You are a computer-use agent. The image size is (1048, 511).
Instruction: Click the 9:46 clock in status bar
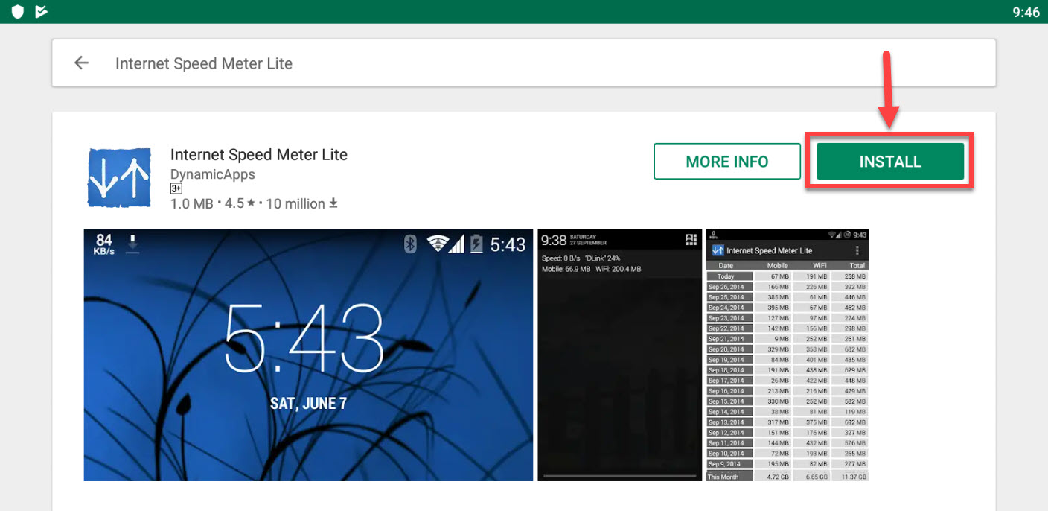[x=1026, y=12]
